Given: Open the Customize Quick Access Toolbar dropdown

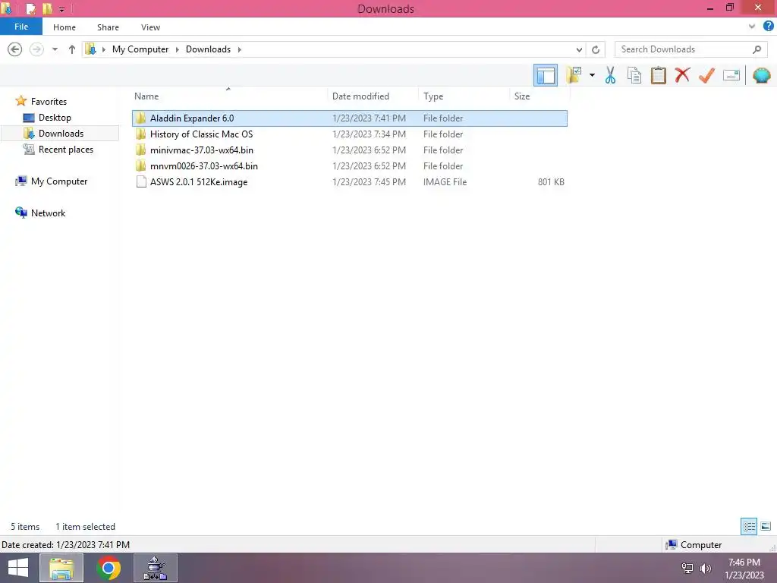Looking at the screenshot, I should click(x=62, y=9).
